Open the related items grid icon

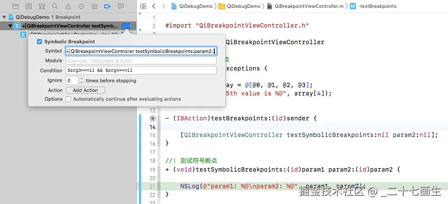(143, 6)
